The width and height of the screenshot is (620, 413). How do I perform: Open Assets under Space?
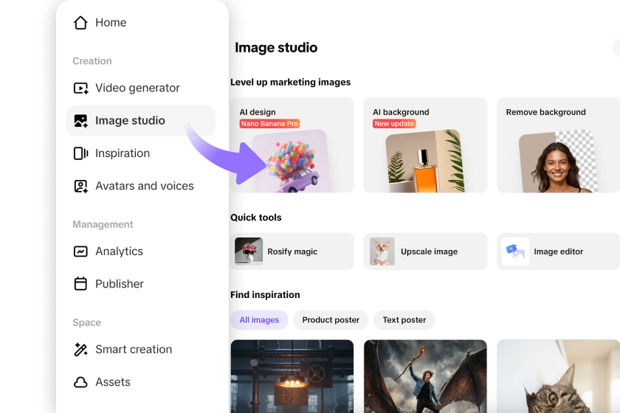pos(113,382)
